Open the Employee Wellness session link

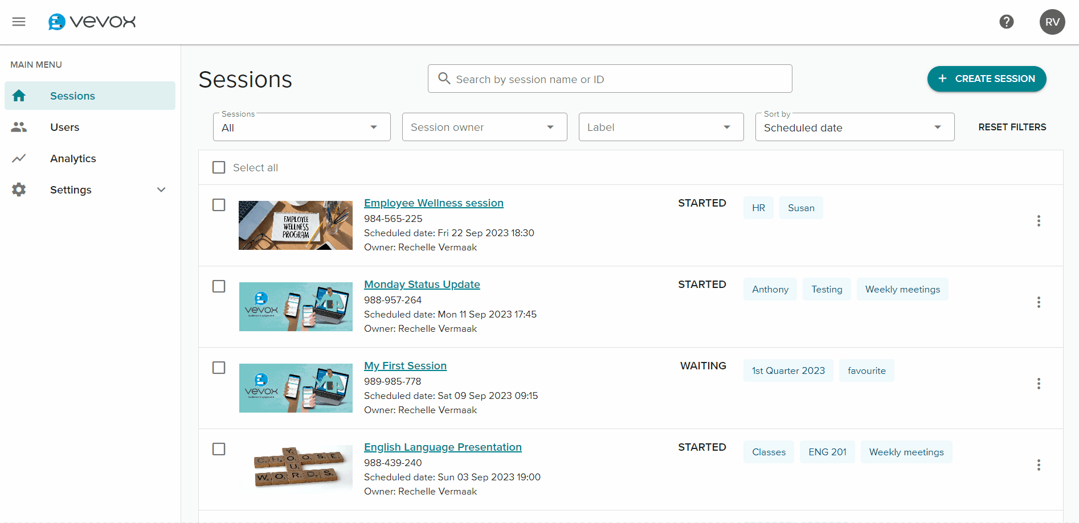(x=434, y=203)
